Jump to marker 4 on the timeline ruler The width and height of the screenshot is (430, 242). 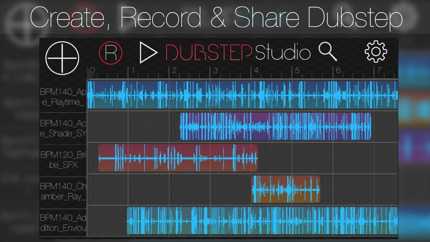point(255,70)
